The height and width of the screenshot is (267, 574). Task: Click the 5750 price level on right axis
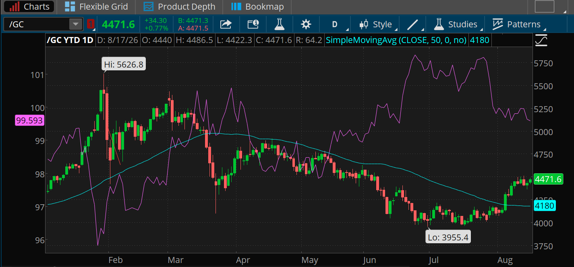pos(543,64)
